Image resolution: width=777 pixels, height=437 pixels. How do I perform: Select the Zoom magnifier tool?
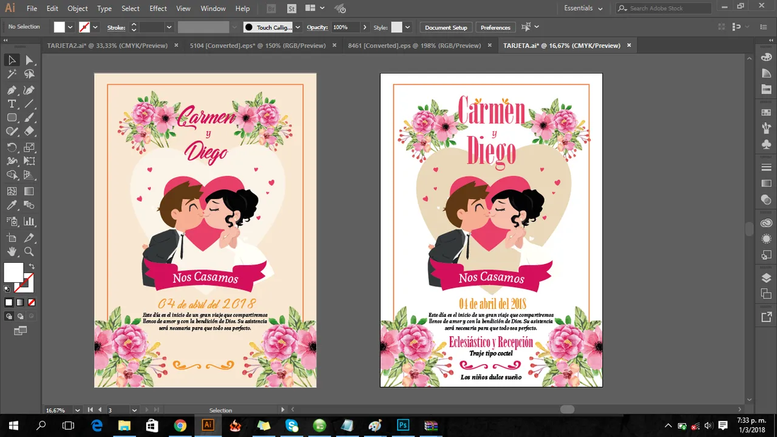(29, 251)
